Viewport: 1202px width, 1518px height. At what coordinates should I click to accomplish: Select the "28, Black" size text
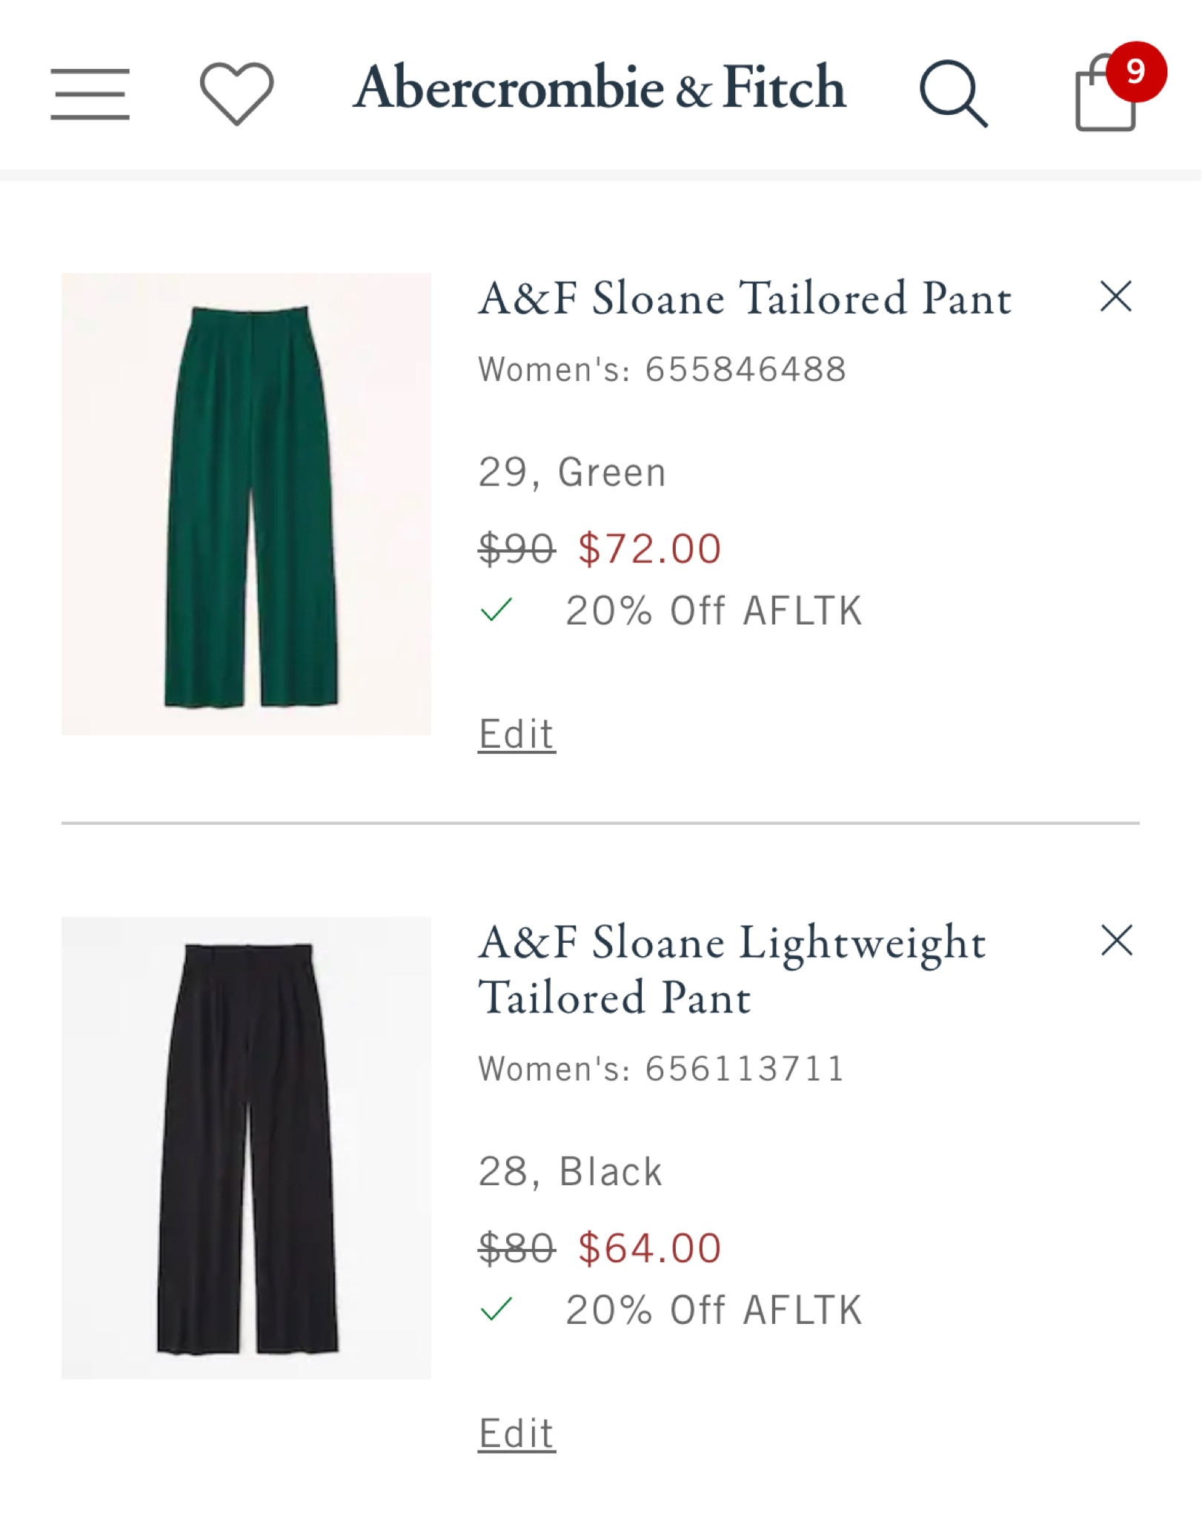tap(570, 1172)
